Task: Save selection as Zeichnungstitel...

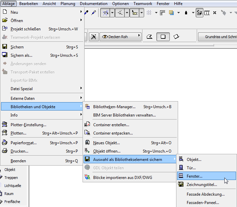Action: click(x=206, y=185)
